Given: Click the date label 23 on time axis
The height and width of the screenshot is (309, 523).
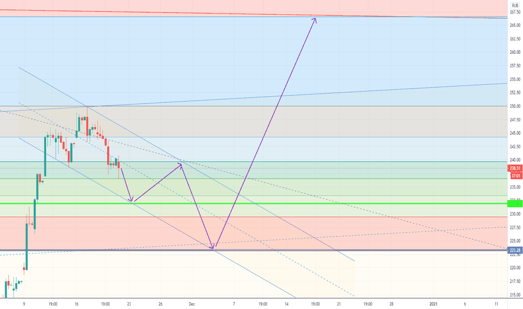Looking at the screenshot, I should 129,304.
